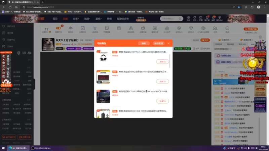Open the client download icon in header

pyautogui.click(x=207, y=18)
